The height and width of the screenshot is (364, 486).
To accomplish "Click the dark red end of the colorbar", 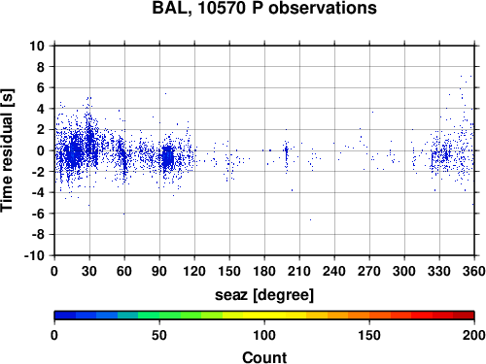I will point(464,315).
